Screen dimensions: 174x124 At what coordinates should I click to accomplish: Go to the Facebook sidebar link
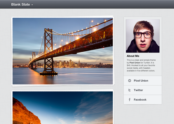140,100
